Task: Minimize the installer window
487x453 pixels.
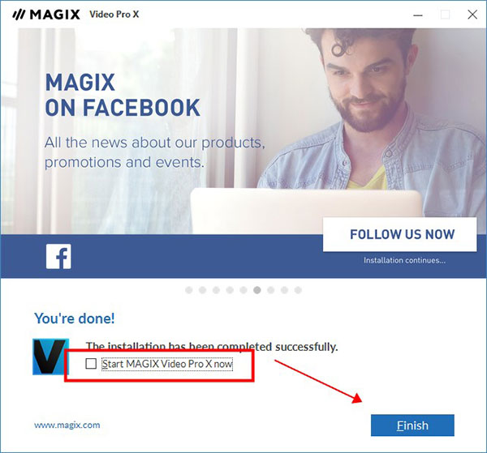Action: click(x=418, y=15)
